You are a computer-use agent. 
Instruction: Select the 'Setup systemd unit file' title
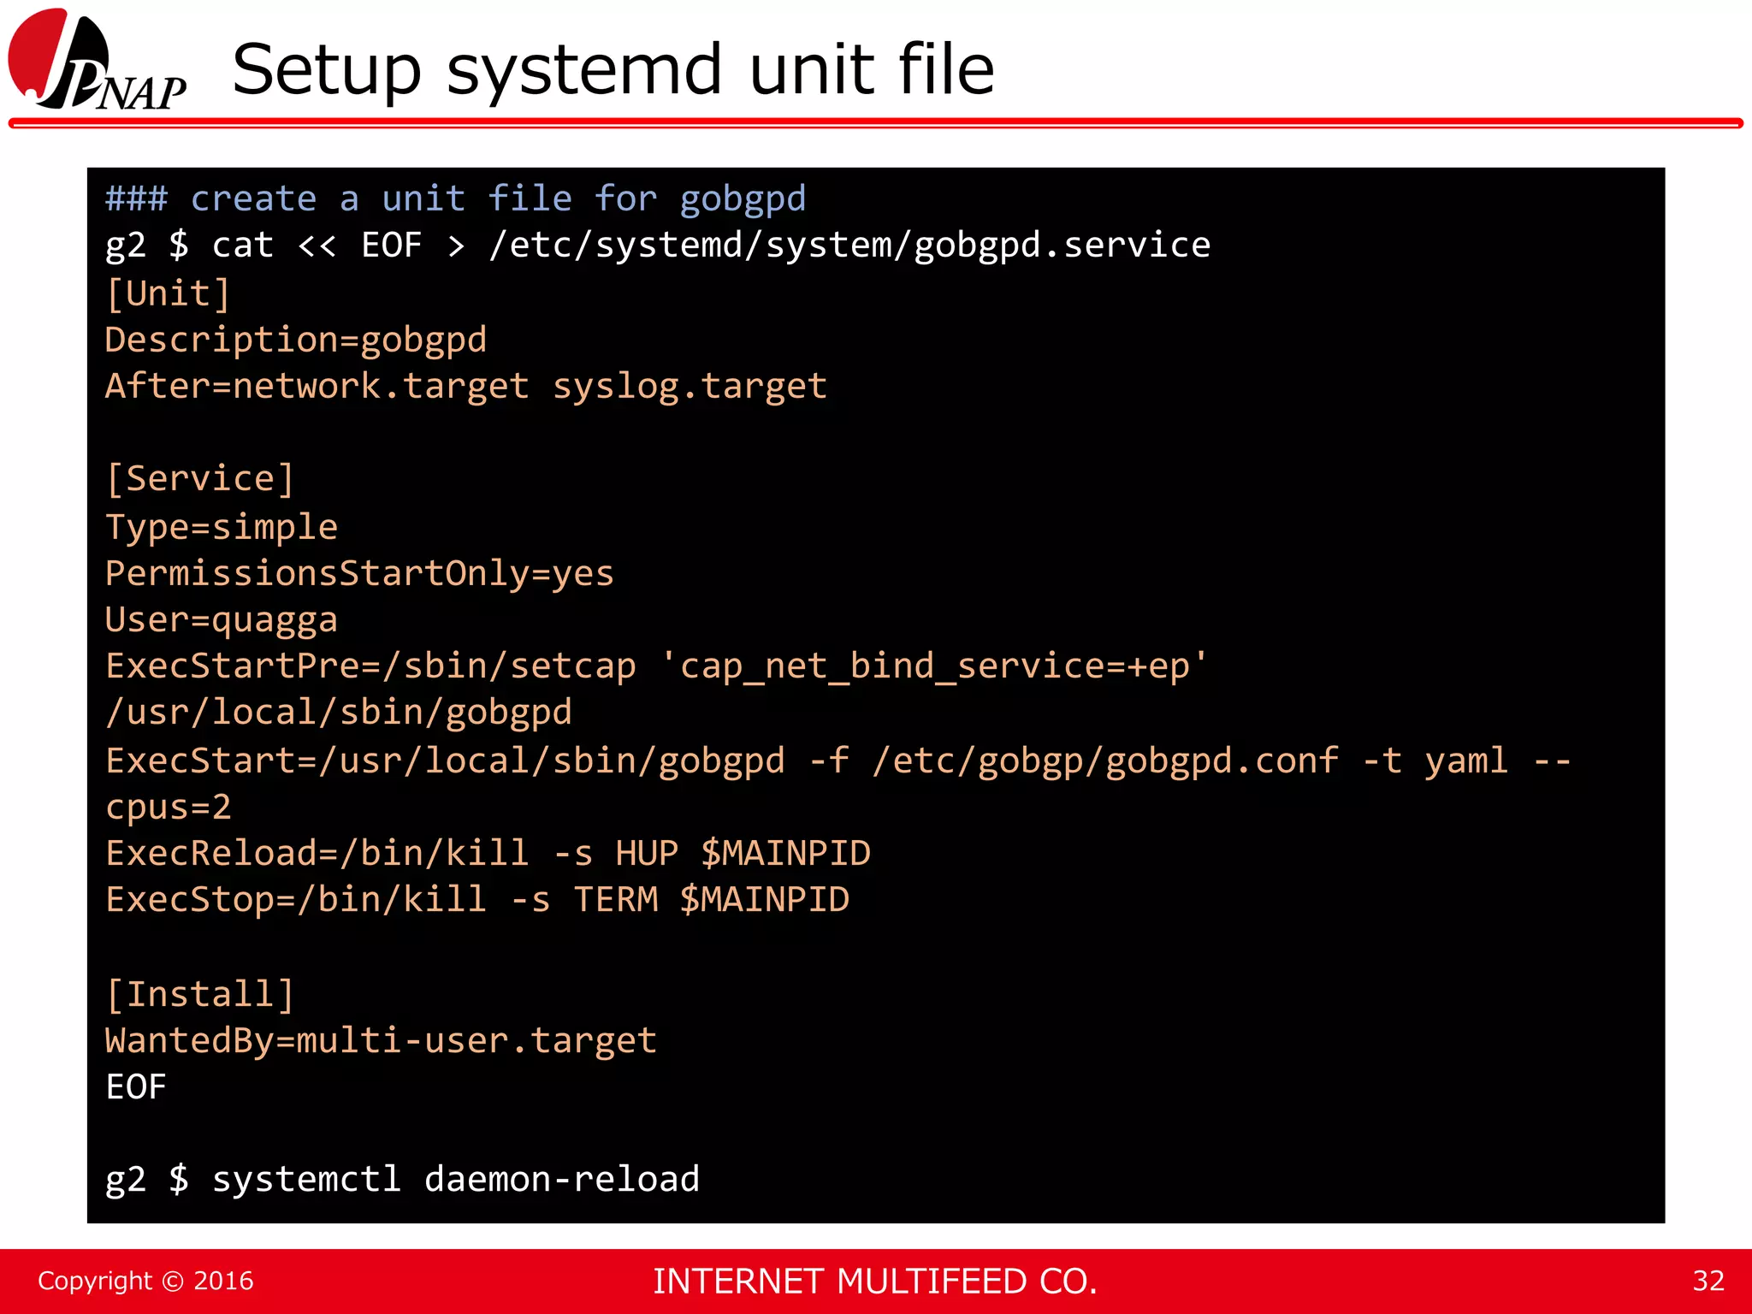click(x=613, y=70)
